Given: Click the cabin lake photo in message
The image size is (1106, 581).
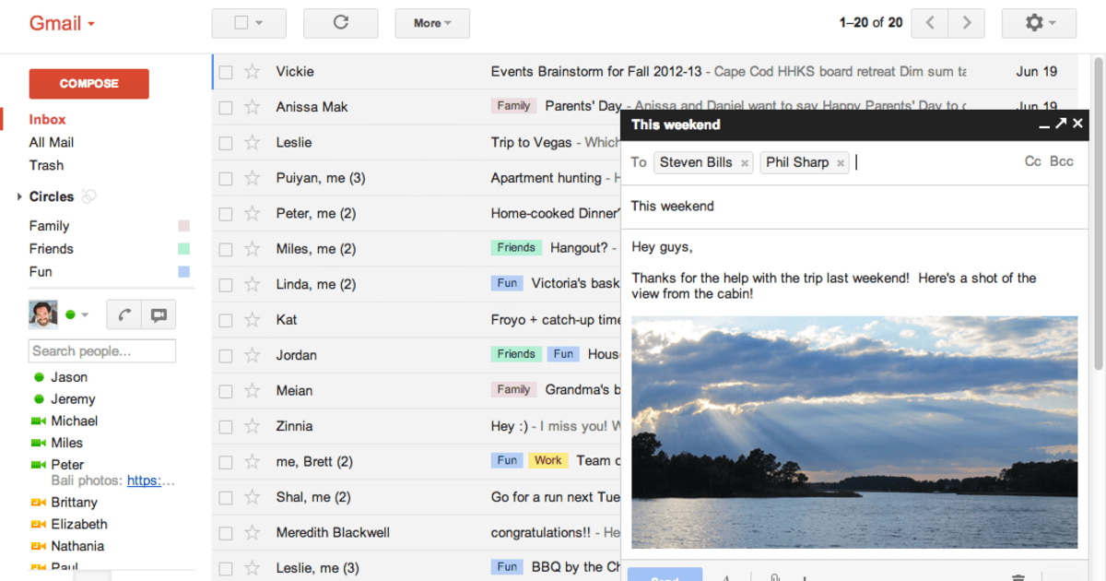Looking at the screenshot, I should coord(854,433).
